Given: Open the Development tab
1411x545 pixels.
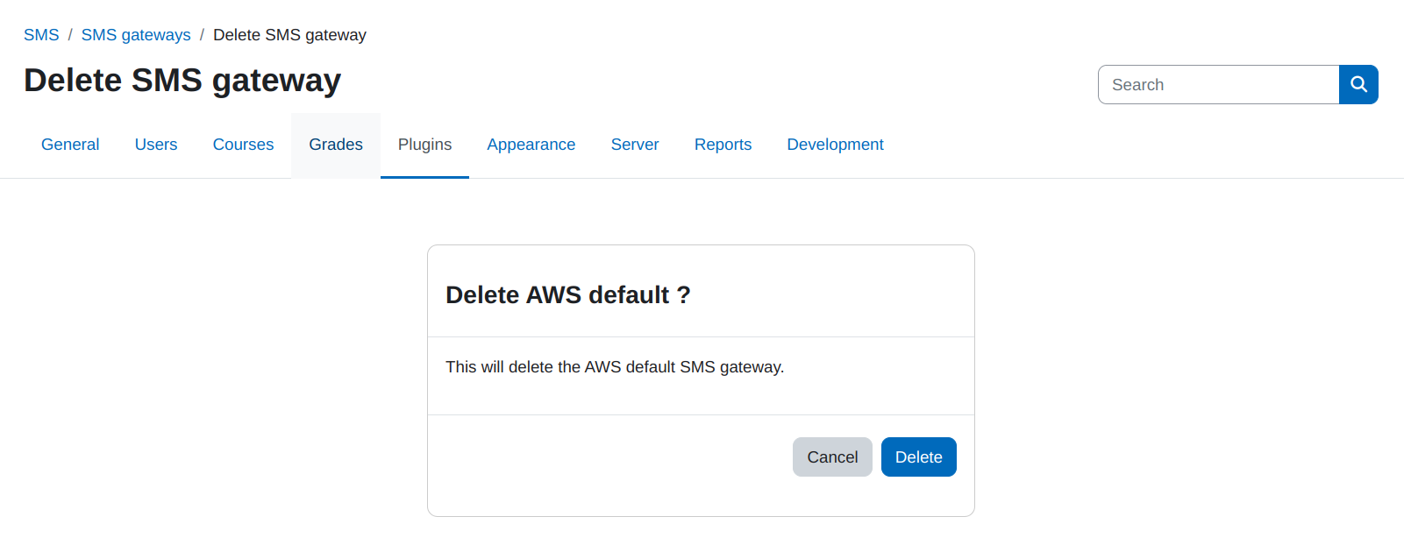Looking at the screenshot, I should [835, 145].
